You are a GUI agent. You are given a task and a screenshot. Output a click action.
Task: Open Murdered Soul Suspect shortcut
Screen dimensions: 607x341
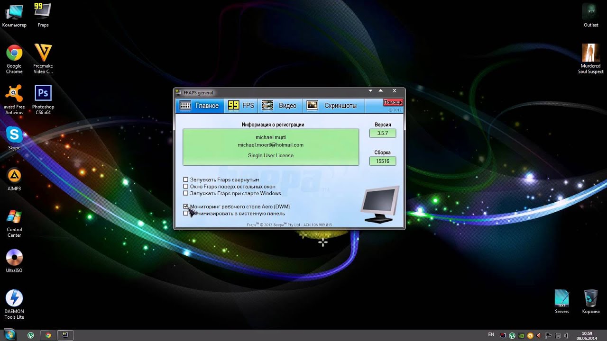(591, 59)
